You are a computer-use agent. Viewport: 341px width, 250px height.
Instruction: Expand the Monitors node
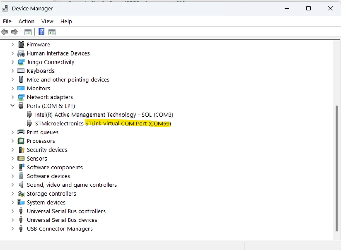coord(12,88)
